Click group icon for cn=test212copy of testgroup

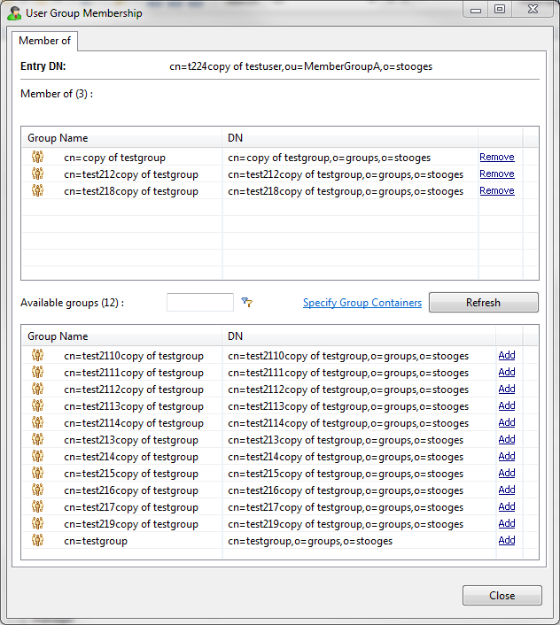tap(37, 174)
